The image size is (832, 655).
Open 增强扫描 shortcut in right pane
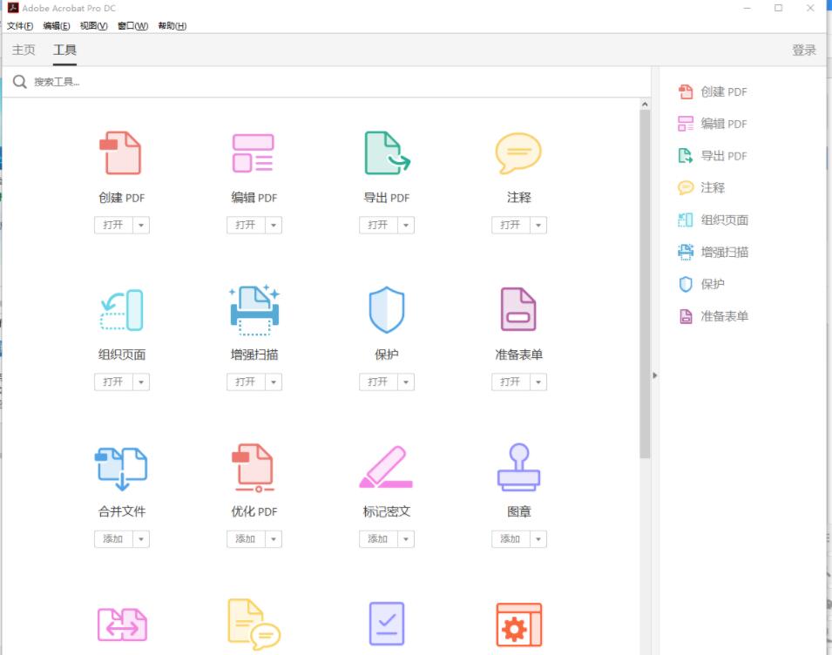click(714, 252)
